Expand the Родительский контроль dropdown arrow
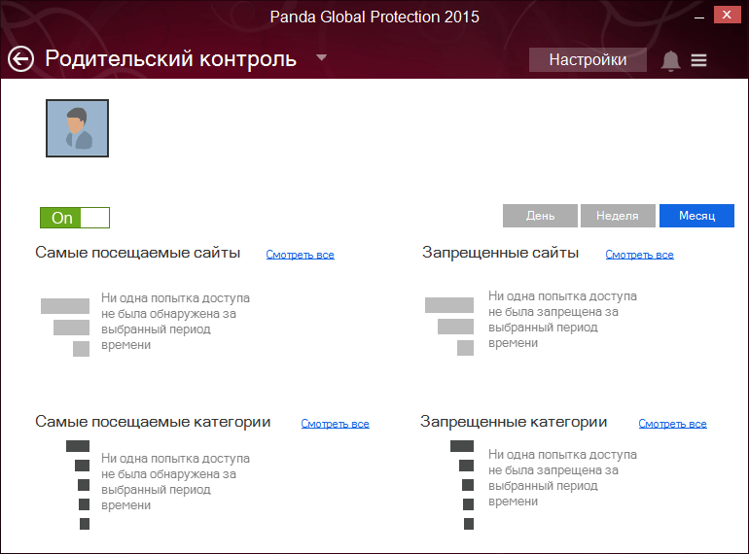Image resolution: width=749 pixels, height=554 pixels. click(321, 57)
